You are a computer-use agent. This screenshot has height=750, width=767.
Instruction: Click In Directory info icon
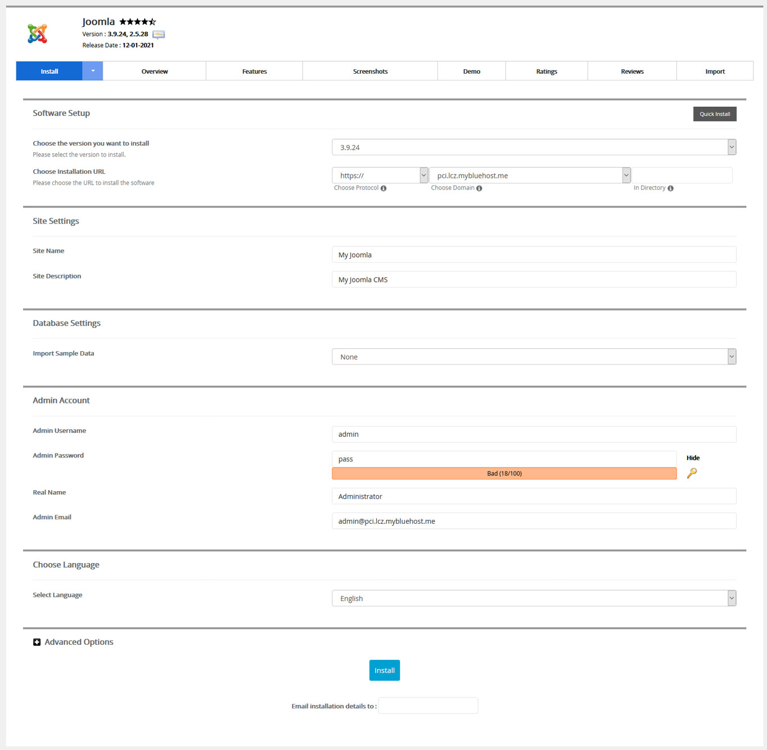670,188
